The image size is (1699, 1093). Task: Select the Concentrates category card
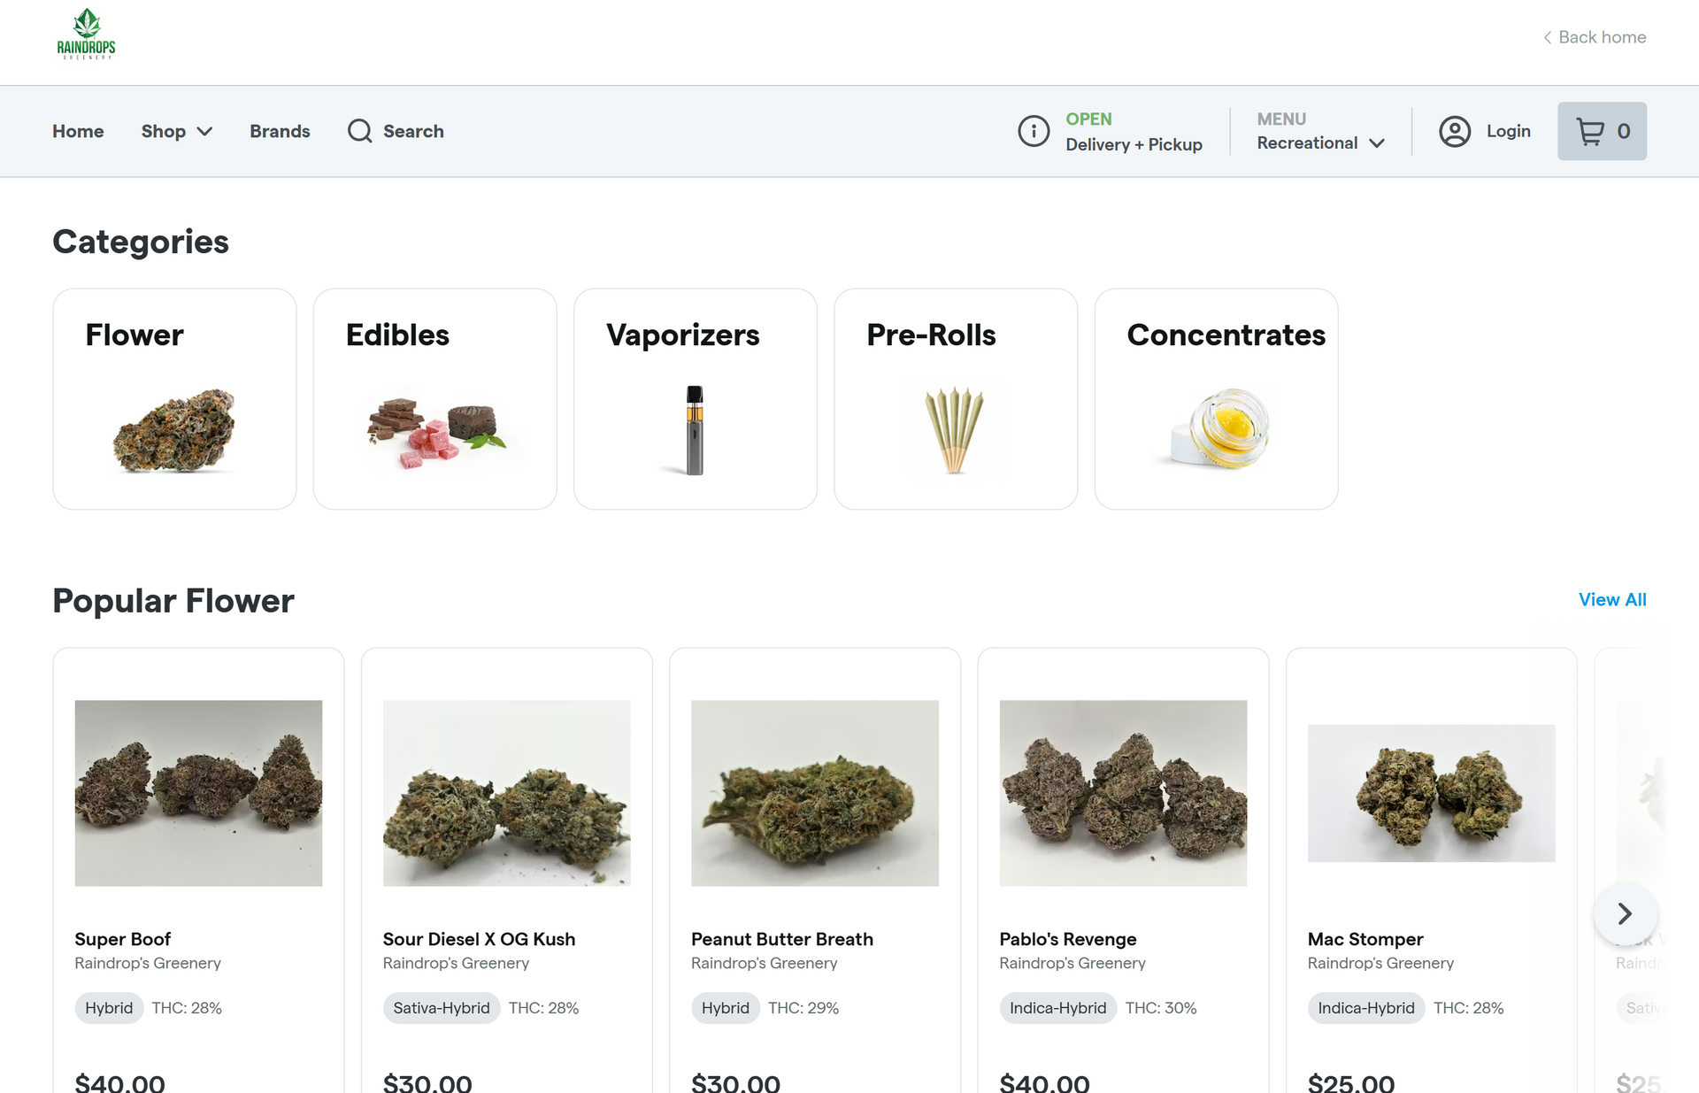(x=1216, y=399)
